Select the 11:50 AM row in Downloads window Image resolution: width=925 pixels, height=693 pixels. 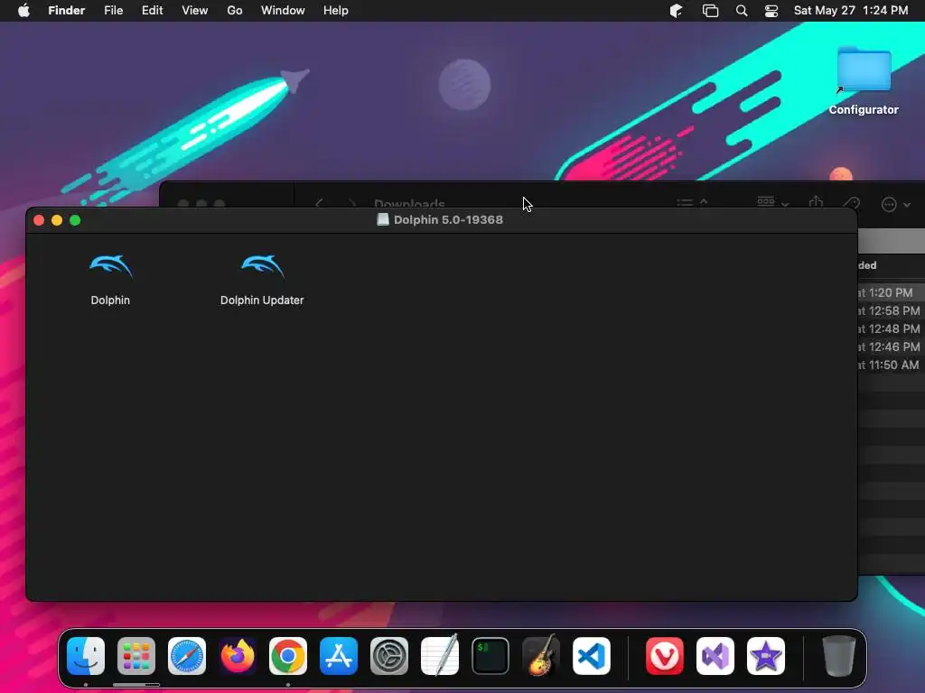pyautogui.click(x=892, y=365)
